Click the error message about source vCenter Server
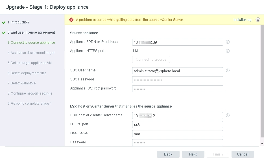The width and height of the screenshot is (264, 162). click(130, 20)
